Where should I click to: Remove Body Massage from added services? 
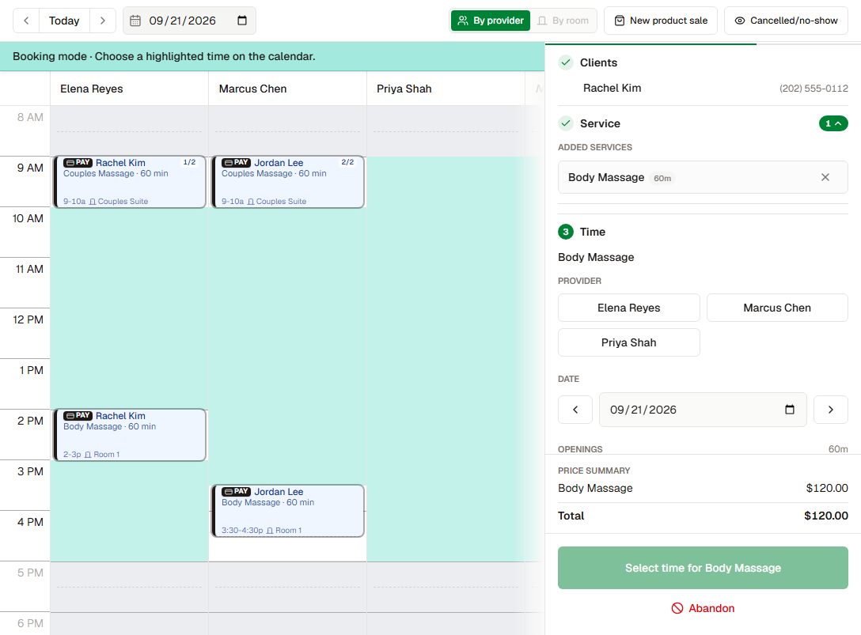(x=825, y=177)
